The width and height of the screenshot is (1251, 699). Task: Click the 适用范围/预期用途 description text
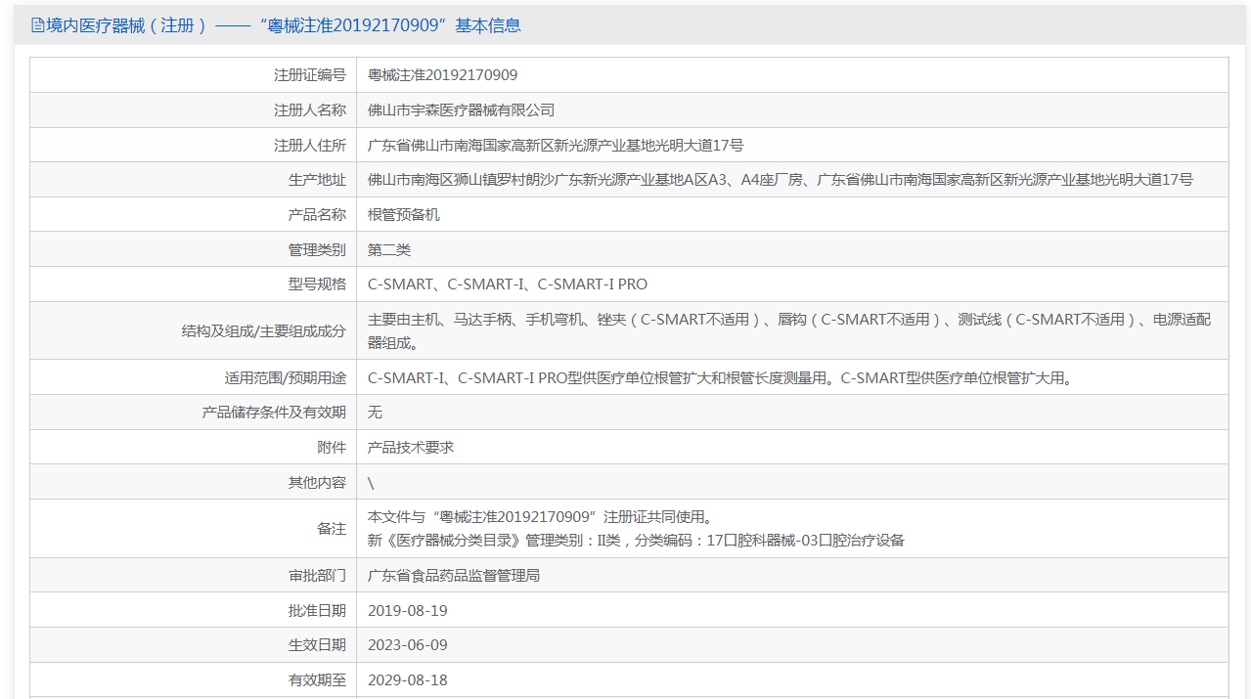[x=719, y=378]
